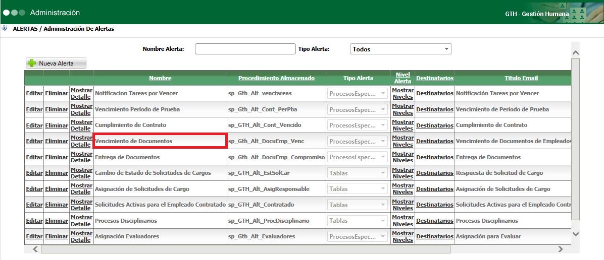
Task: Sort by Nivel Alerta column header
Action: 402,78
